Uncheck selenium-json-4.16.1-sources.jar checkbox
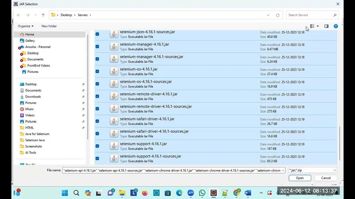Viewport: 355px width, 199px height. pos(97,34)
